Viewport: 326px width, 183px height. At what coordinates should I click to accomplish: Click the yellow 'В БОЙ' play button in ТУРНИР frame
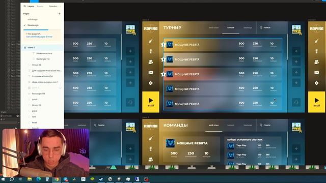pyautogui.click(x=151, y=102)
